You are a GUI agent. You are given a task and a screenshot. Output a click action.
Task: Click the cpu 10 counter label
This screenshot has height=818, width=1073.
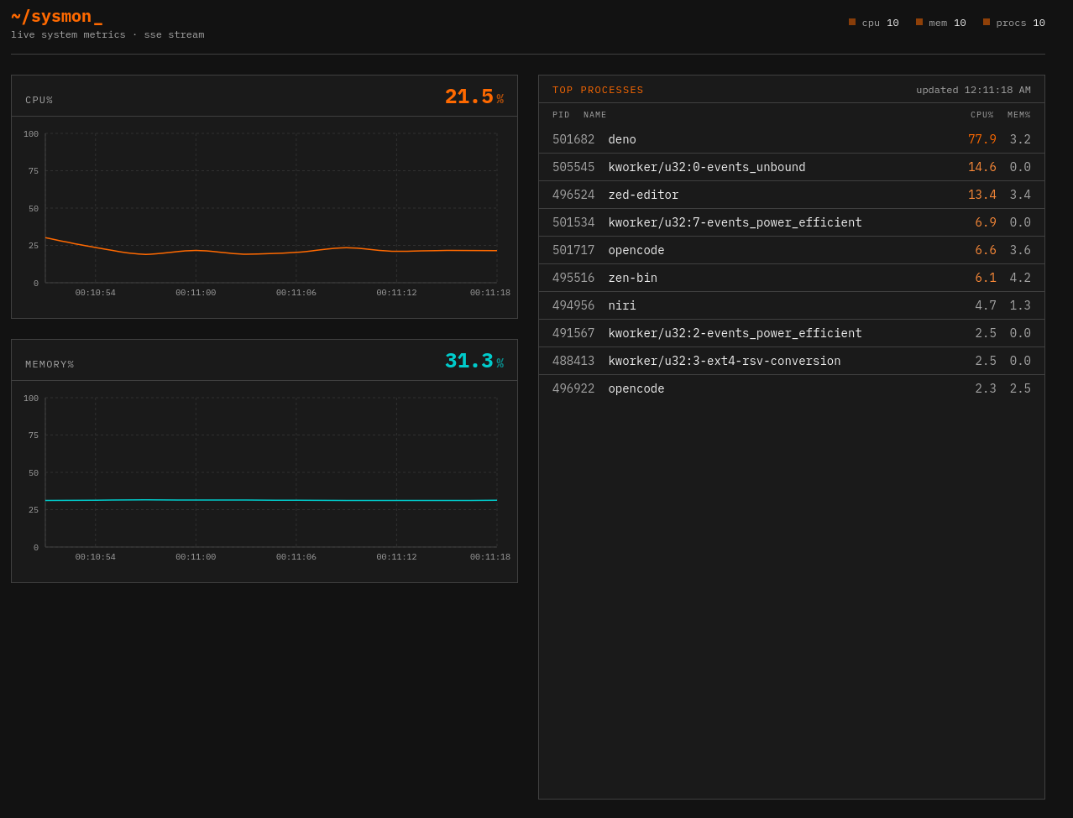880,23
